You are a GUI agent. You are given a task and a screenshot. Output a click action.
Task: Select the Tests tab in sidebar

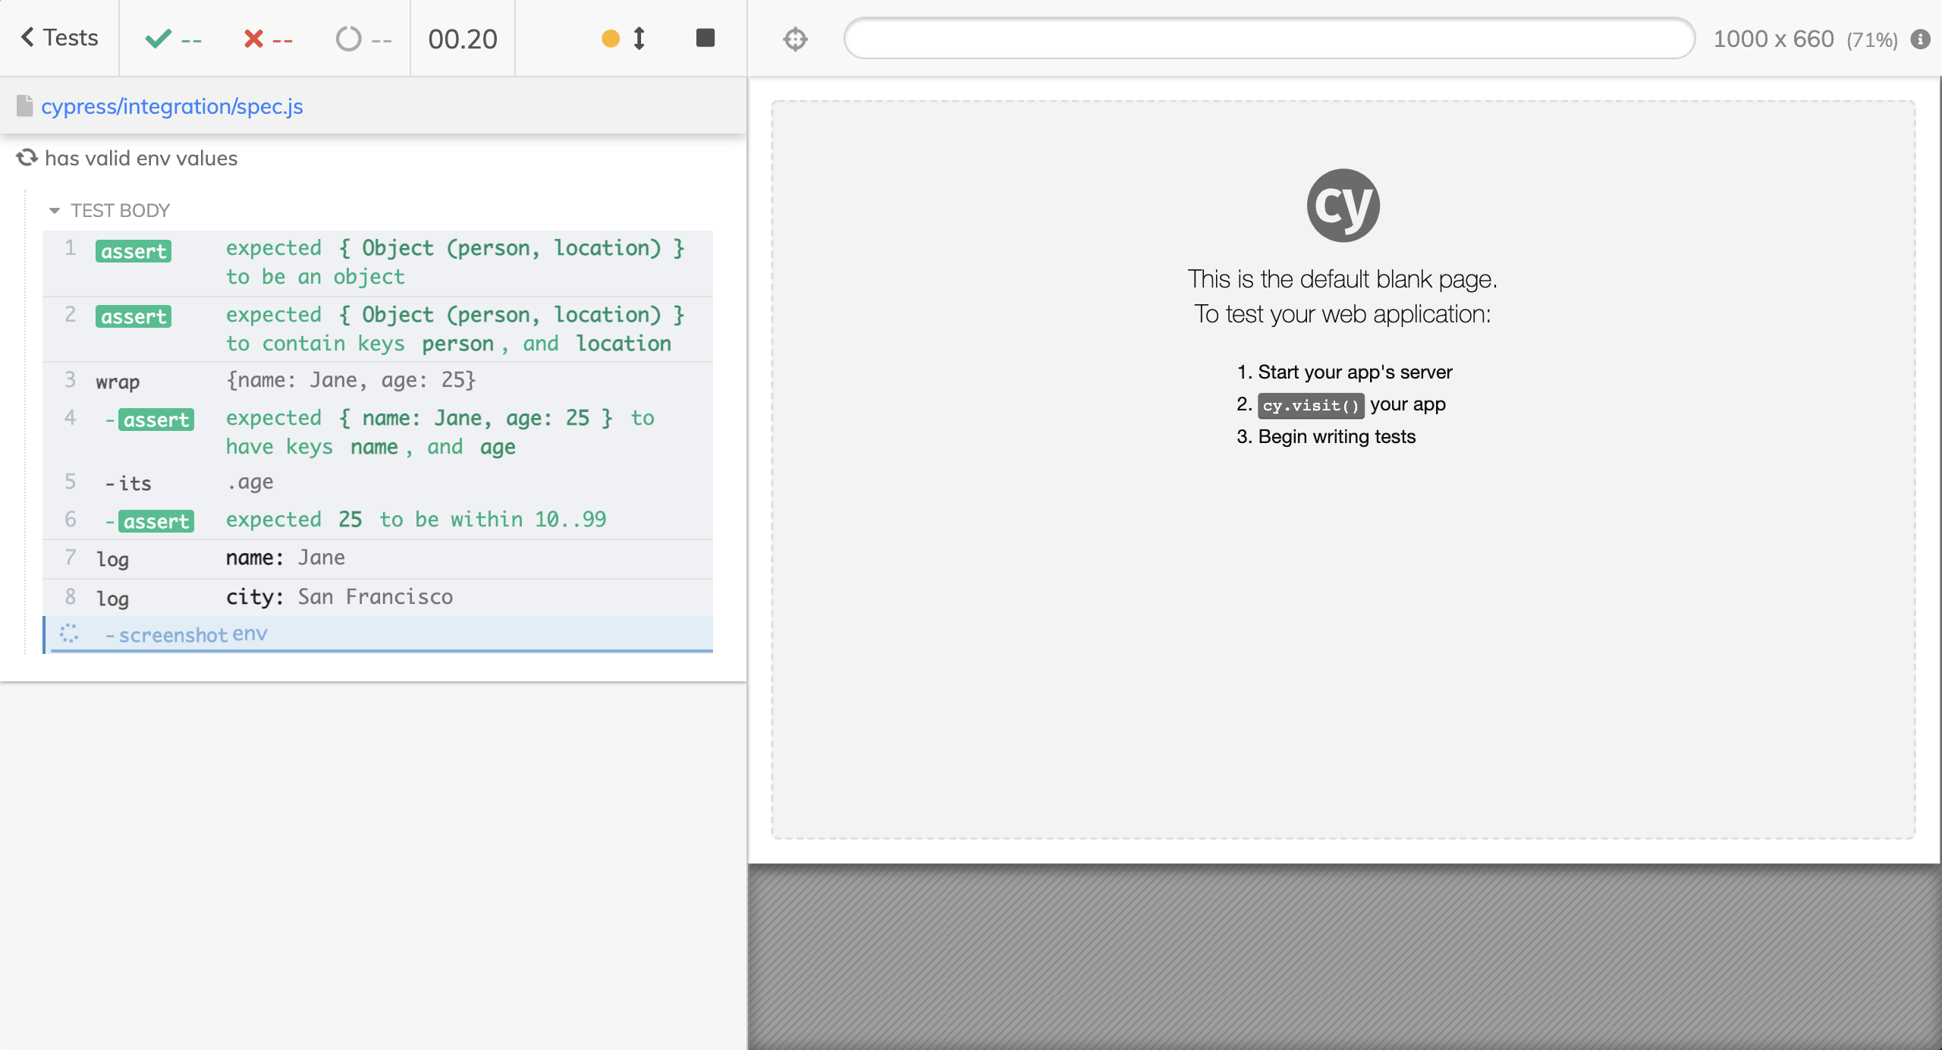pyautogui.click(x=58, y=37)
